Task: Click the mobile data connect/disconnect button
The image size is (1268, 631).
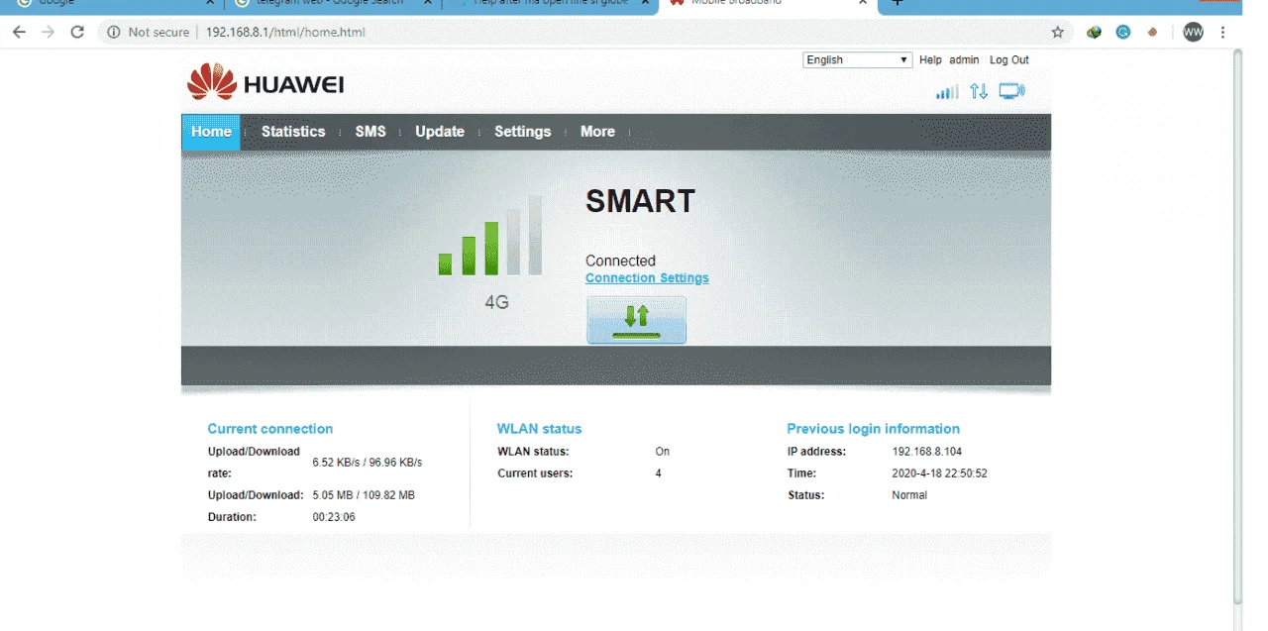Action: click(636, 320)
